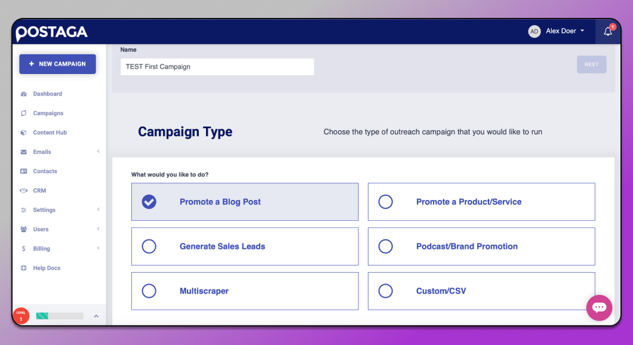Click the Content Hub cube icon
The width and height of the screenshot is (633, 345).
point(24,133)
